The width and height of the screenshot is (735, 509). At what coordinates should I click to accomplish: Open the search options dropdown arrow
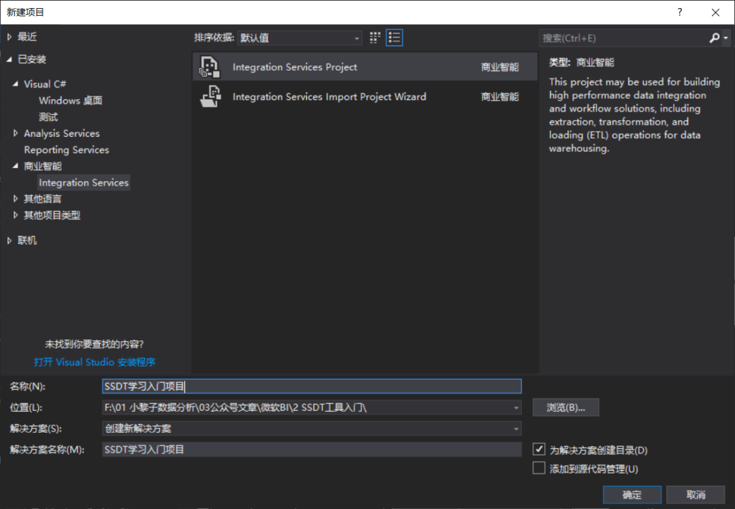725,38
